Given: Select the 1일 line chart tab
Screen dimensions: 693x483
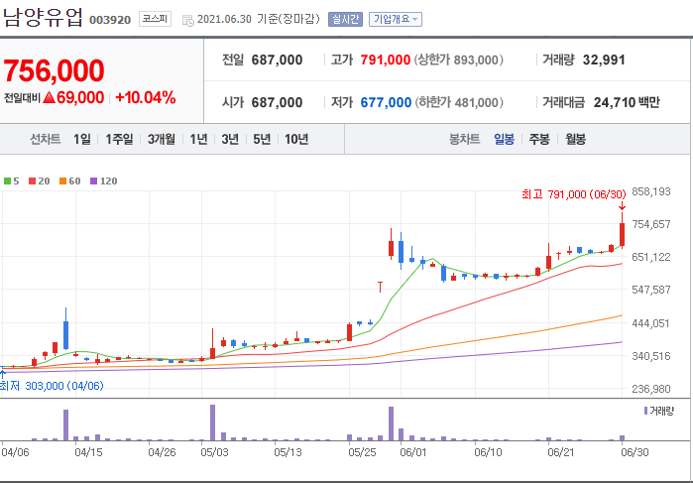Looking at the screenshot, I should (81, 139).
